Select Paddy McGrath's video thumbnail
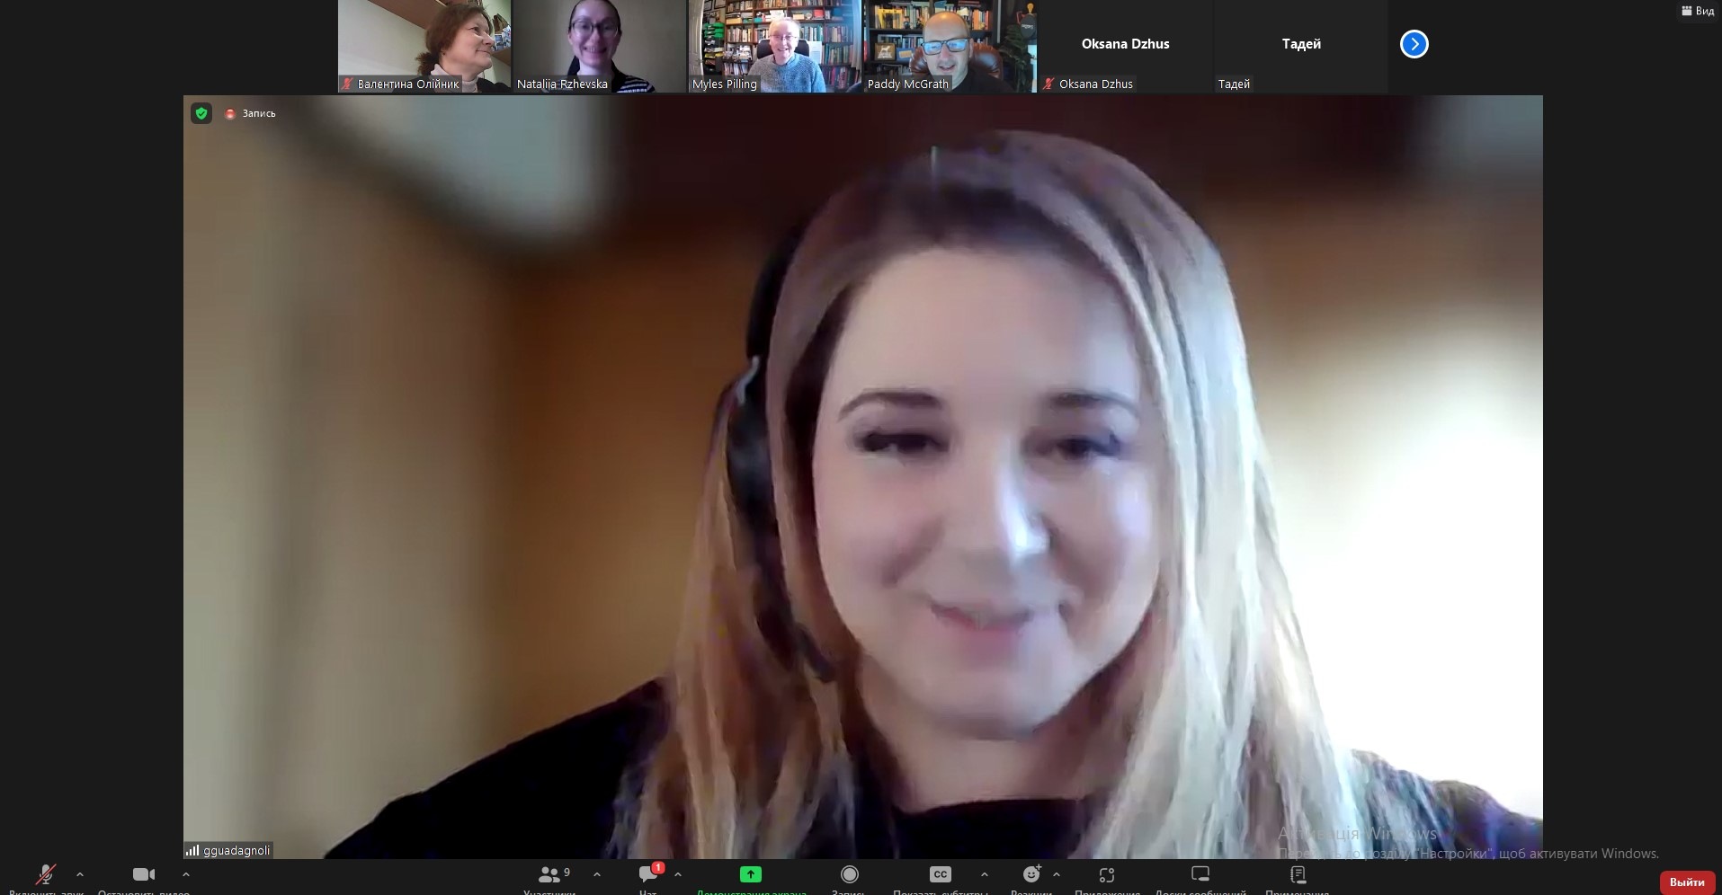1722x895 pixels. (950, 46)
